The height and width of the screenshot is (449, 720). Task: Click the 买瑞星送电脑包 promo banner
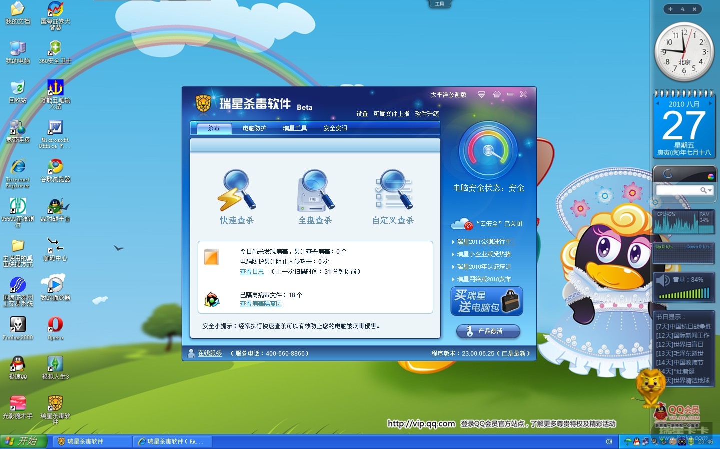(487, 301)
